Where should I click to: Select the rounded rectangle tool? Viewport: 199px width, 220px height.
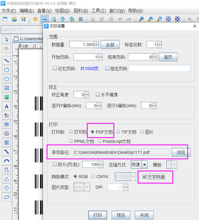click(x=6, y=70)
